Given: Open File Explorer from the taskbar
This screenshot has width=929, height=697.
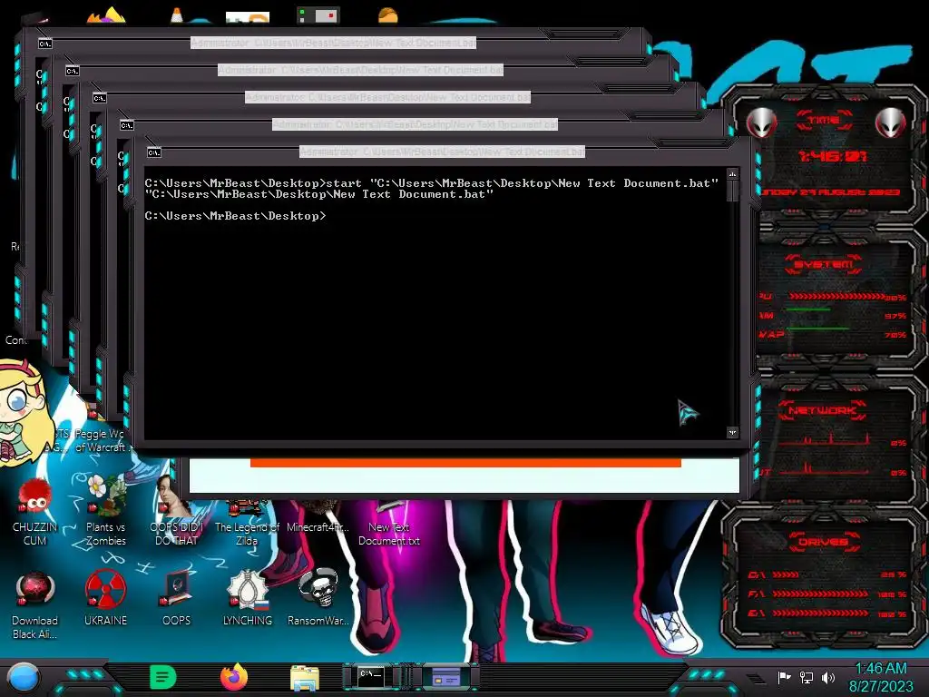Looking at the screenshot, I should [x=305, y=678].
